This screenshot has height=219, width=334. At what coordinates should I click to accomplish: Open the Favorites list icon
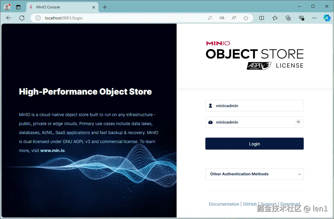point(275,18)
